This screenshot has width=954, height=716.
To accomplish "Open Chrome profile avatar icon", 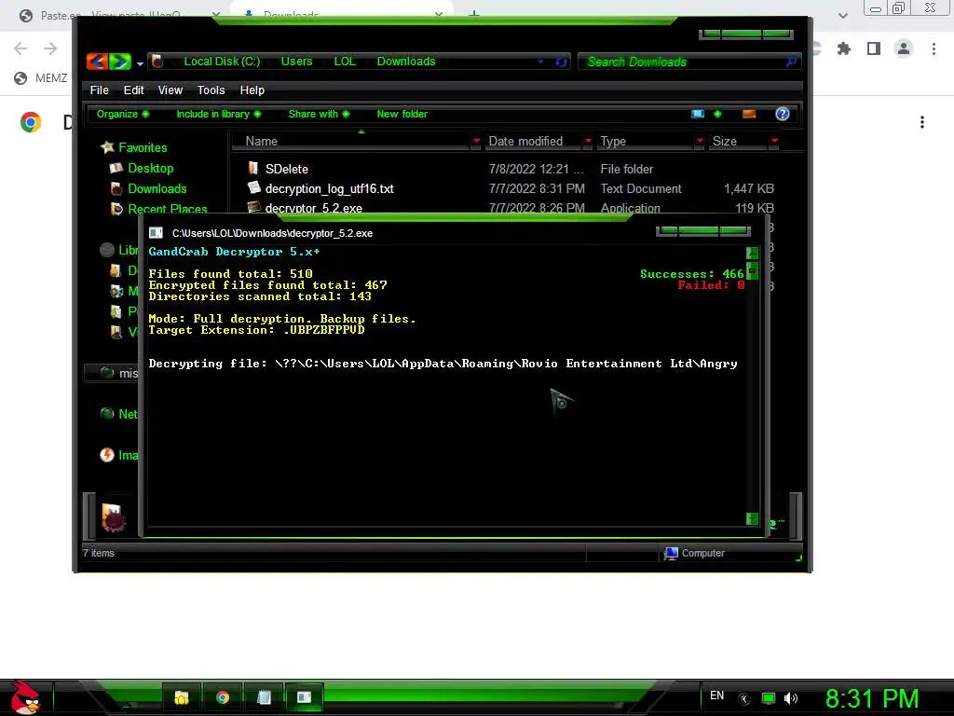I will coord(904,48).
